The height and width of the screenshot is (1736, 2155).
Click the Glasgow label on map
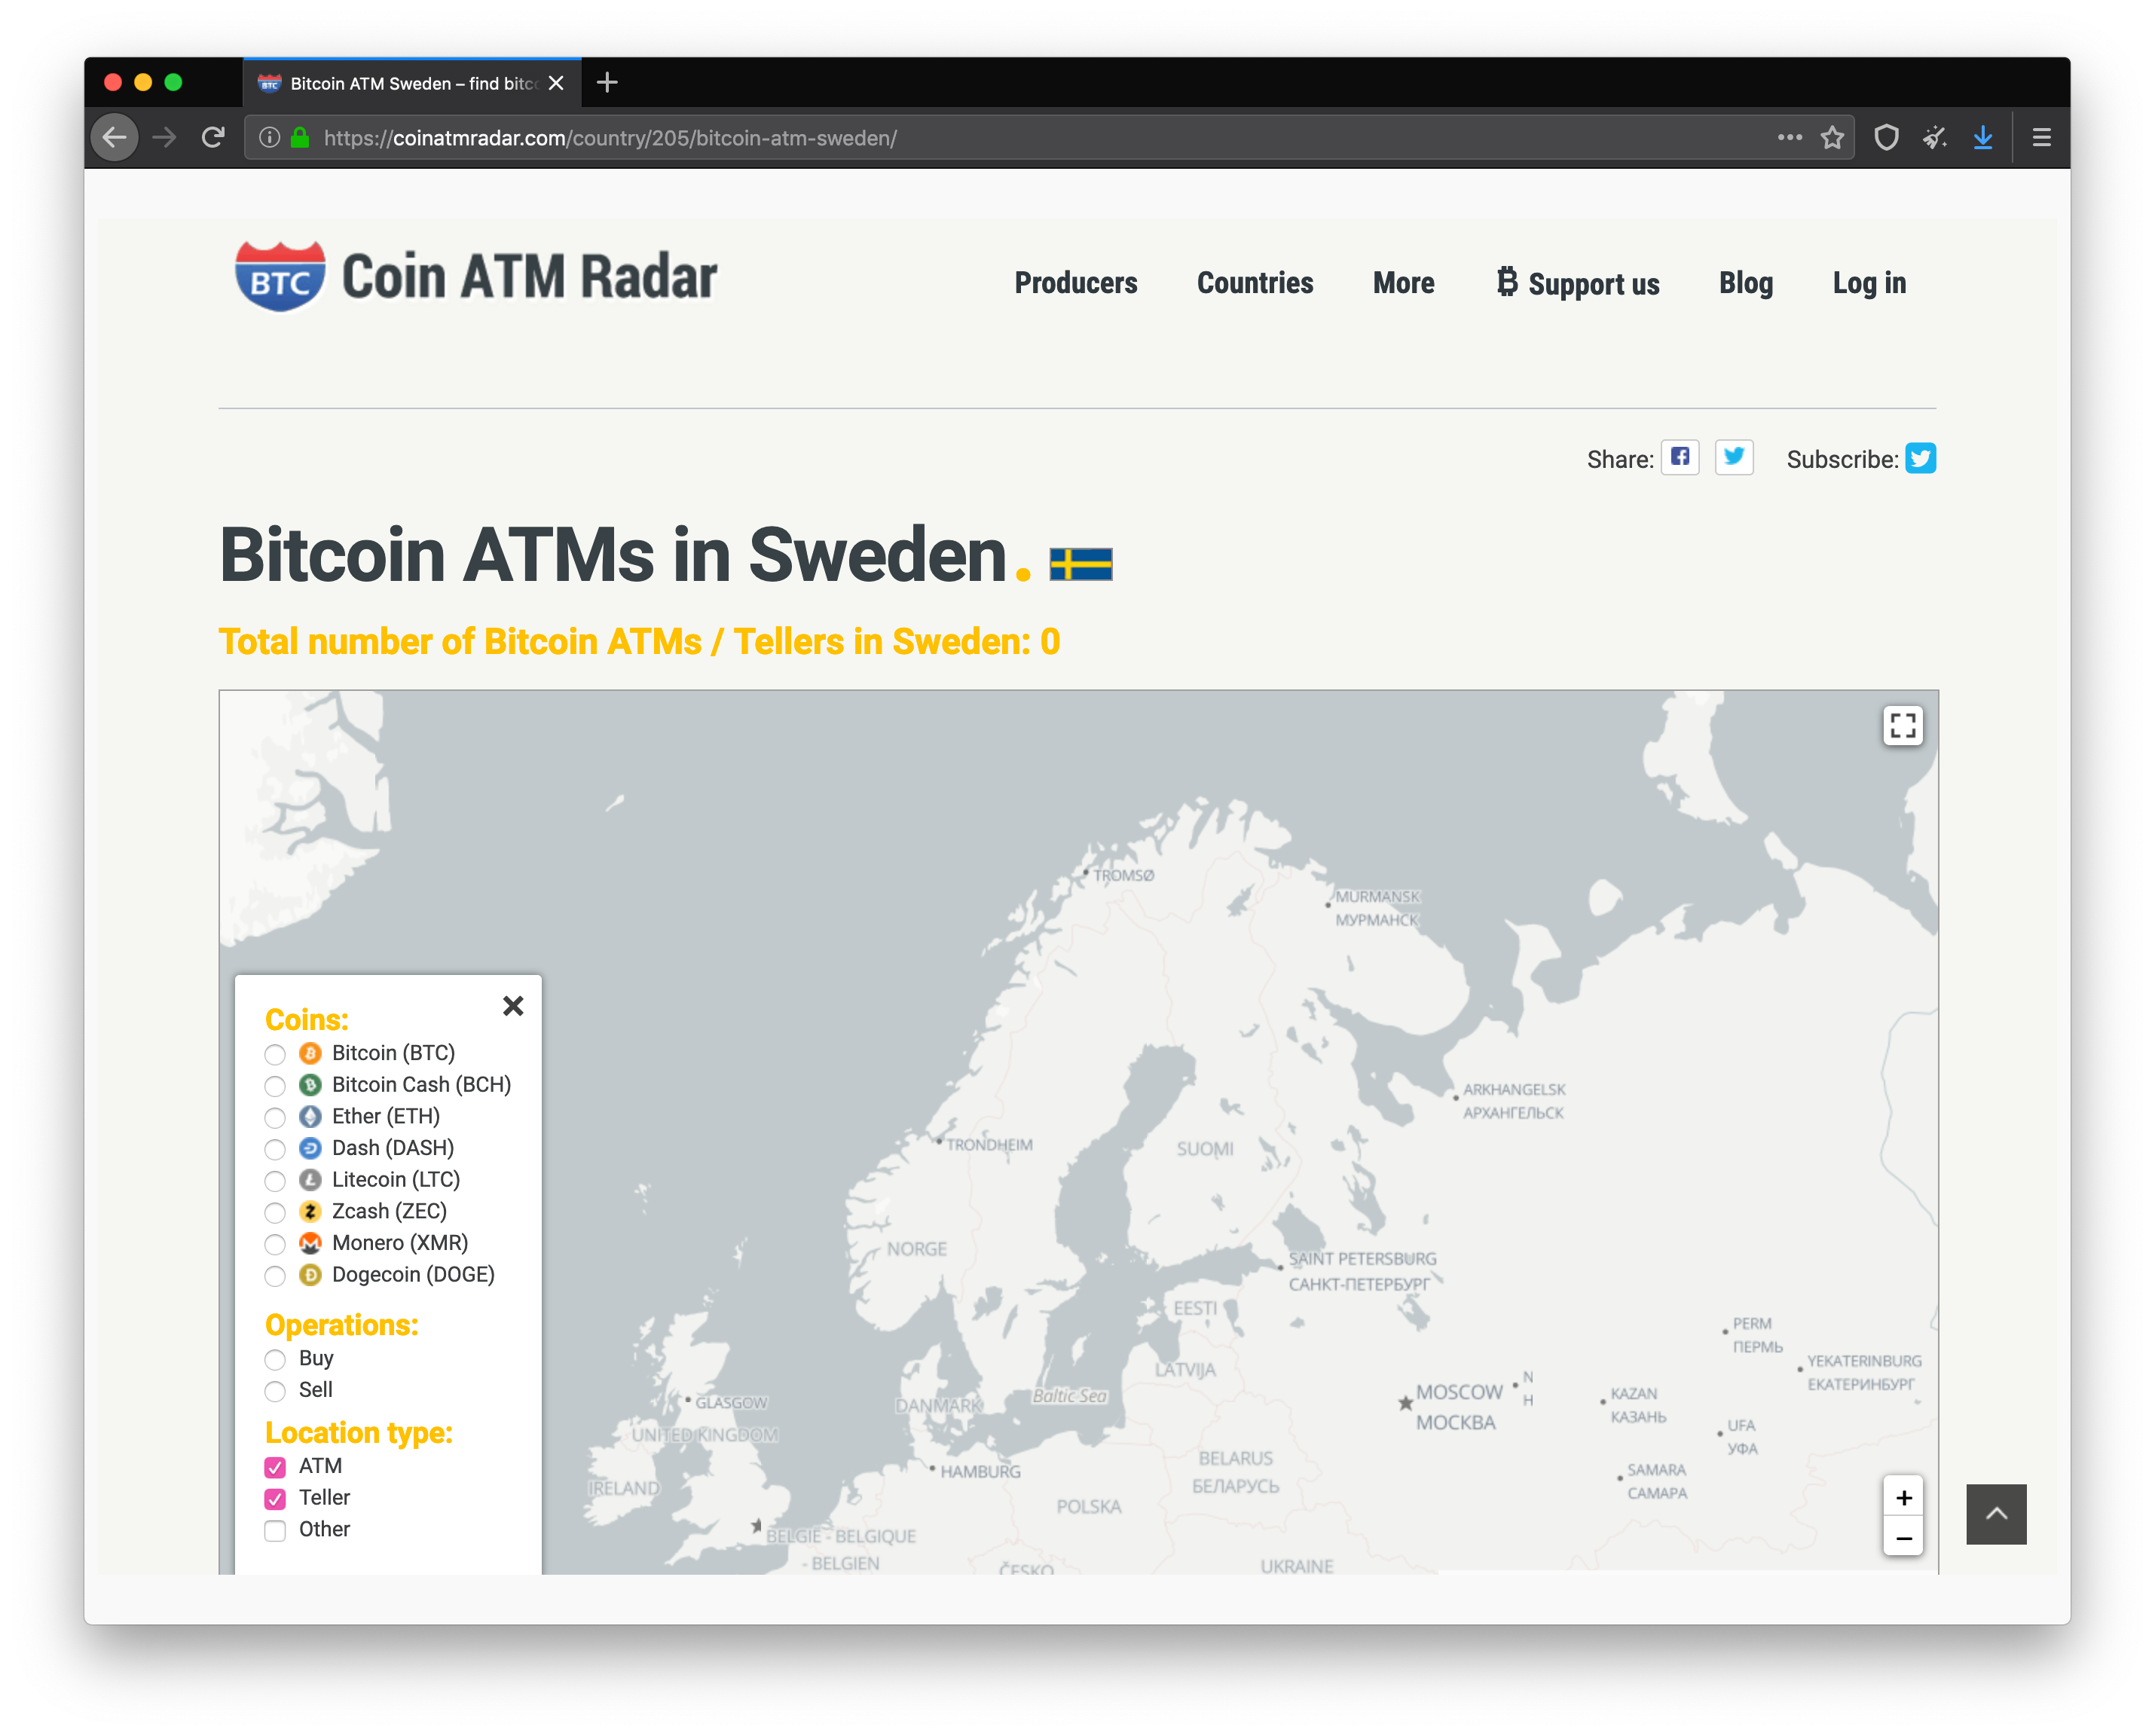731,1403
